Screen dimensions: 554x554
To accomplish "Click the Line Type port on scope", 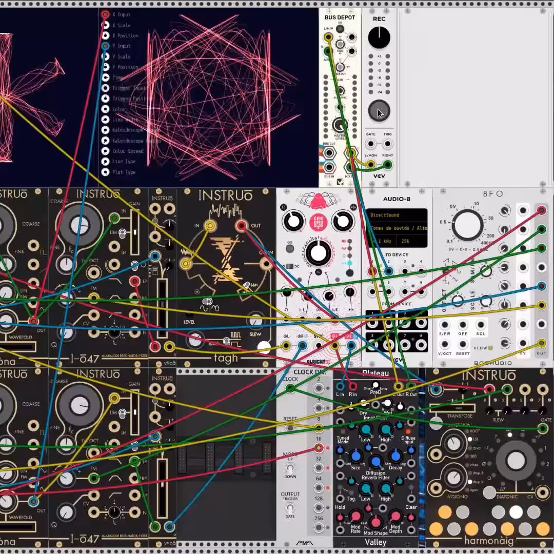I will click(x=105, y=162).
